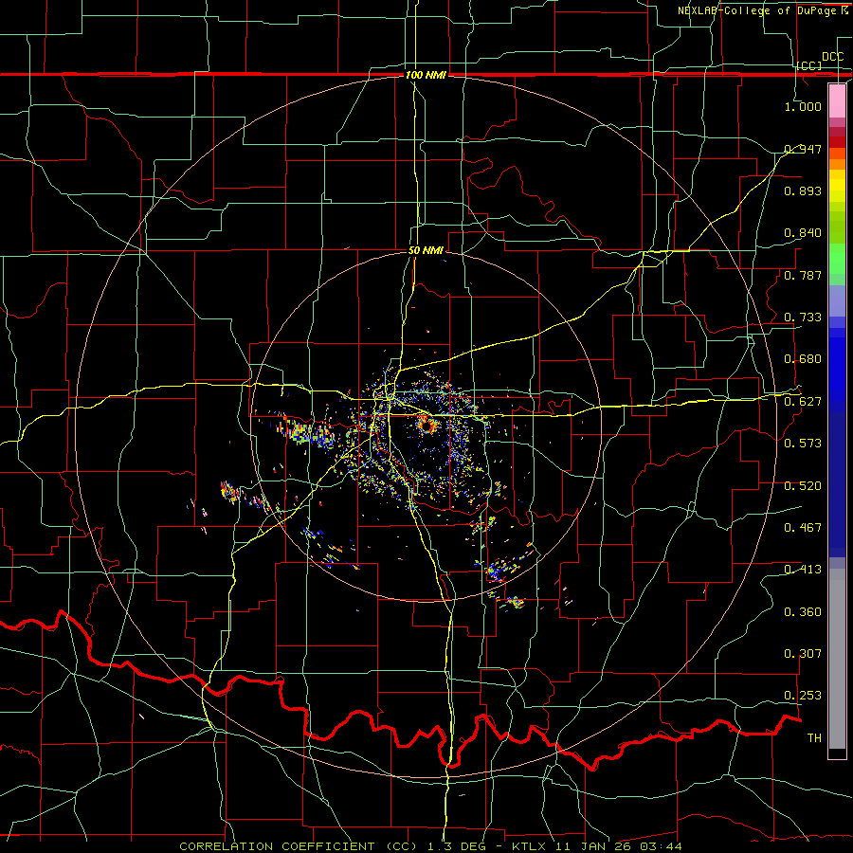Click the 0.573 legend value
The height and width of the screenshot is (853, 853).
[x=803, y=444]
